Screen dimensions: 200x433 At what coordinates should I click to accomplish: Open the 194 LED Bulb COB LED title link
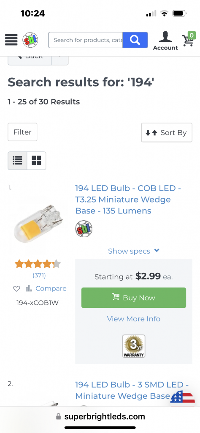pyautogui.click(x=128, y=200)
